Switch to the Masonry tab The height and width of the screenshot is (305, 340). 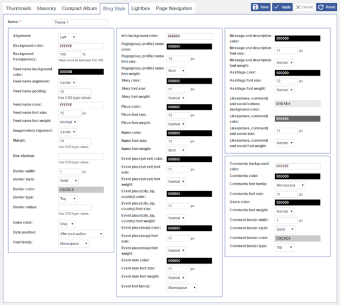coord(46,9)
